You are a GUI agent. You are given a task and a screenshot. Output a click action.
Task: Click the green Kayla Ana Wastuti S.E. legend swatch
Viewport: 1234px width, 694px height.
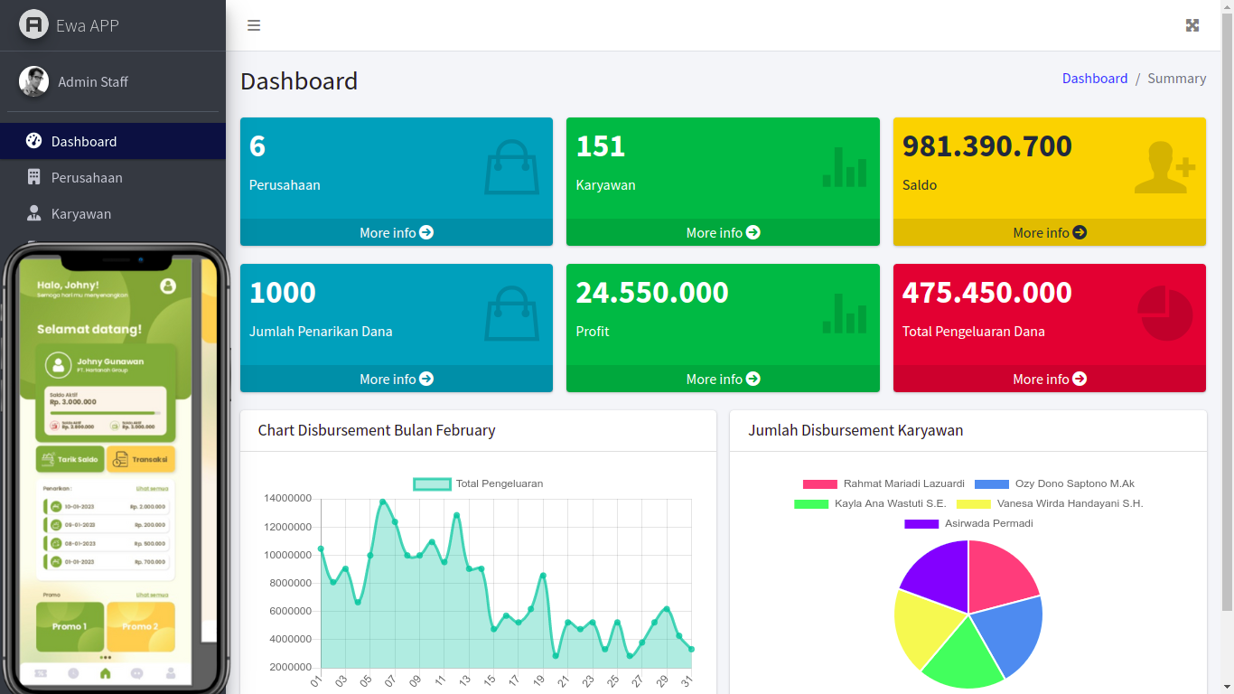[x=811, y=504]
